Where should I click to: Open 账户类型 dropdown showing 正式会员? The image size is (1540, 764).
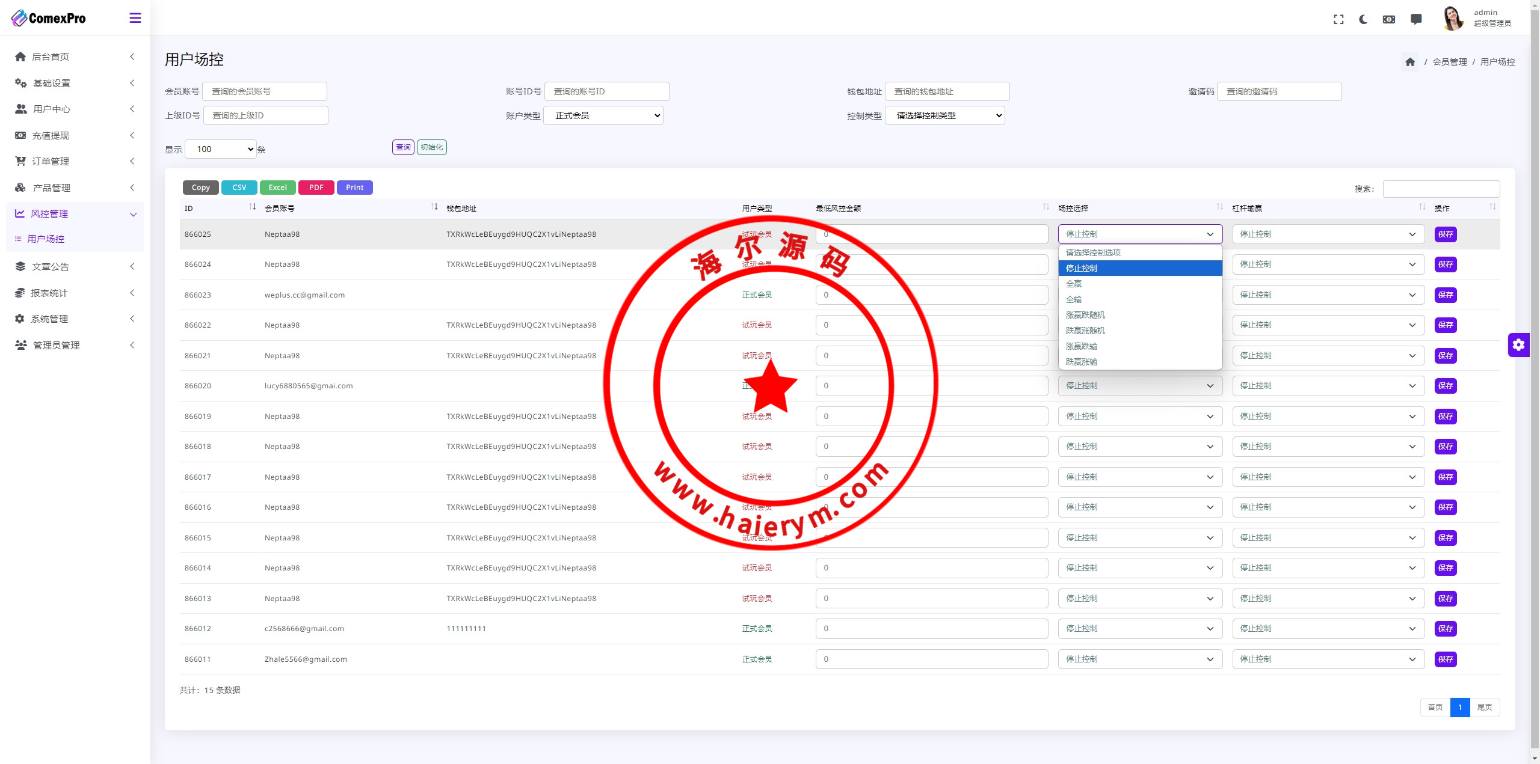tap(603, 115)
